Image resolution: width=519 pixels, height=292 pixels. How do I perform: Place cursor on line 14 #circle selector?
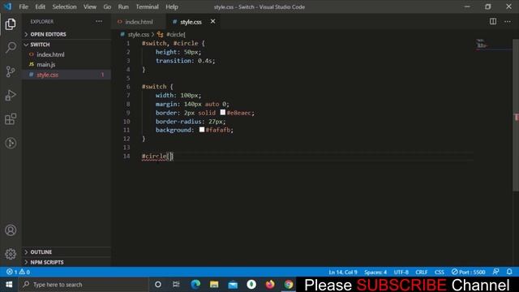coord(154,157)
